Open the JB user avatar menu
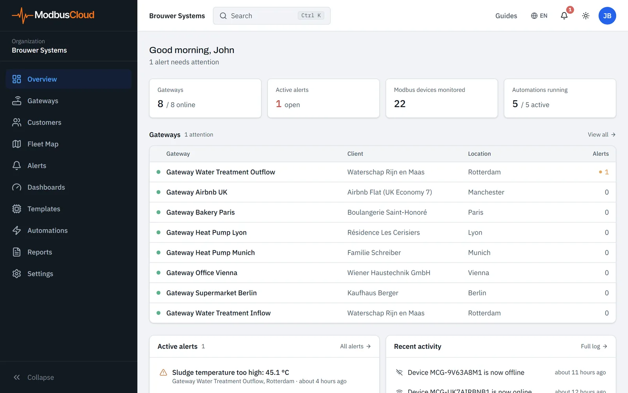This screenshot has height=393, width=628. click(x=607, y=16)
